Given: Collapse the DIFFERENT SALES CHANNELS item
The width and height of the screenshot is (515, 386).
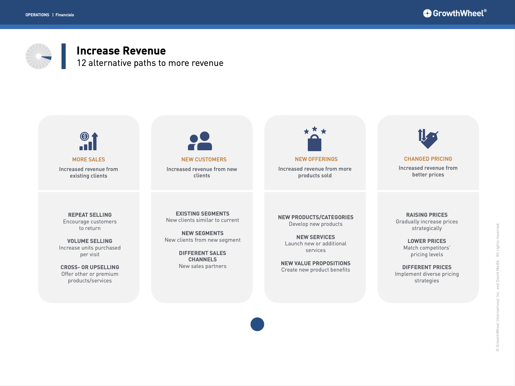Looking at the screenshot, I should tap(202, 256).
